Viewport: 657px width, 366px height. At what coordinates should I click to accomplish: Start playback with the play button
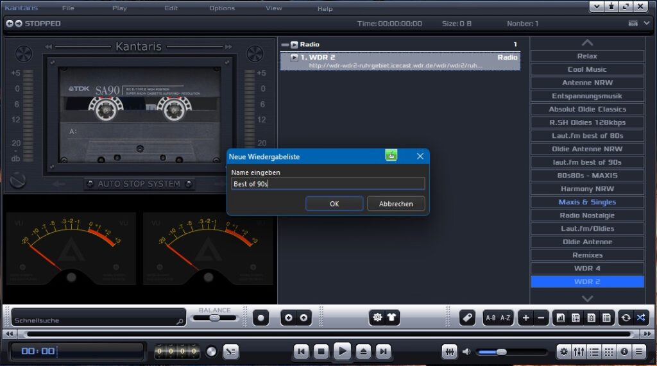[x=343, y=351]
